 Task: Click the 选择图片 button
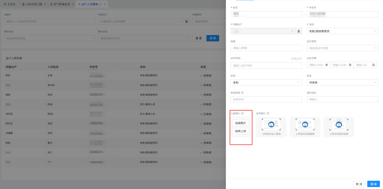tap(241, 123)
